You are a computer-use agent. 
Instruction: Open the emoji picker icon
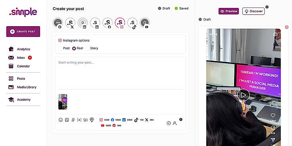pyautogui.click(x=61, y=120)
